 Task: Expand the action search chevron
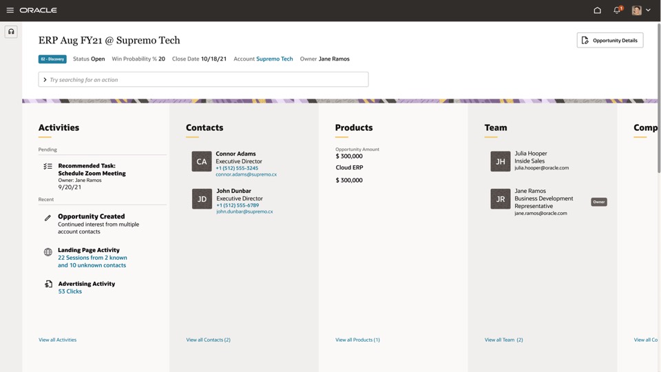(x=45, y=80)
